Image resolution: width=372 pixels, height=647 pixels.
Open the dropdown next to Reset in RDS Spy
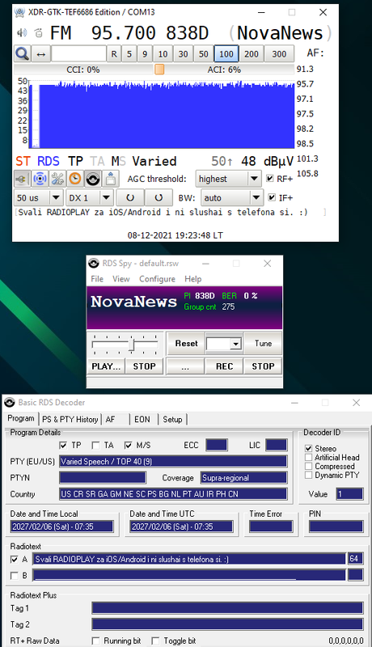pos(235,344)
